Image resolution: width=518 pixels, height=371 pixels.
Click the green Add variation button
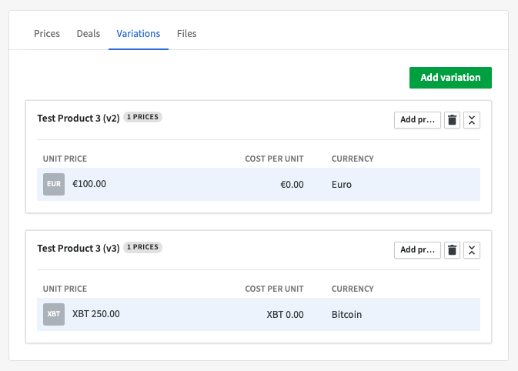click(x=450, y=78)
